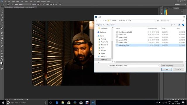
Task: Select the Horizontal Type tool
Action: click(x=2, y=48)
